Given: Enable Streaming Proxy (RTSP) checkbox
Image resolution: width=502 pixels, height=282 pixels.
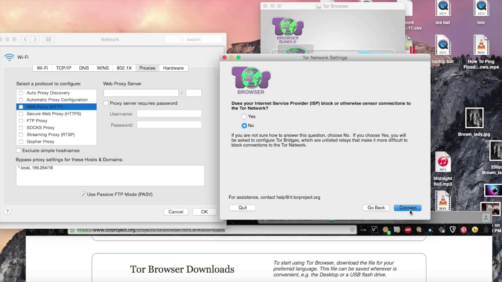Looking at the screenshot, I should (21, 135).
